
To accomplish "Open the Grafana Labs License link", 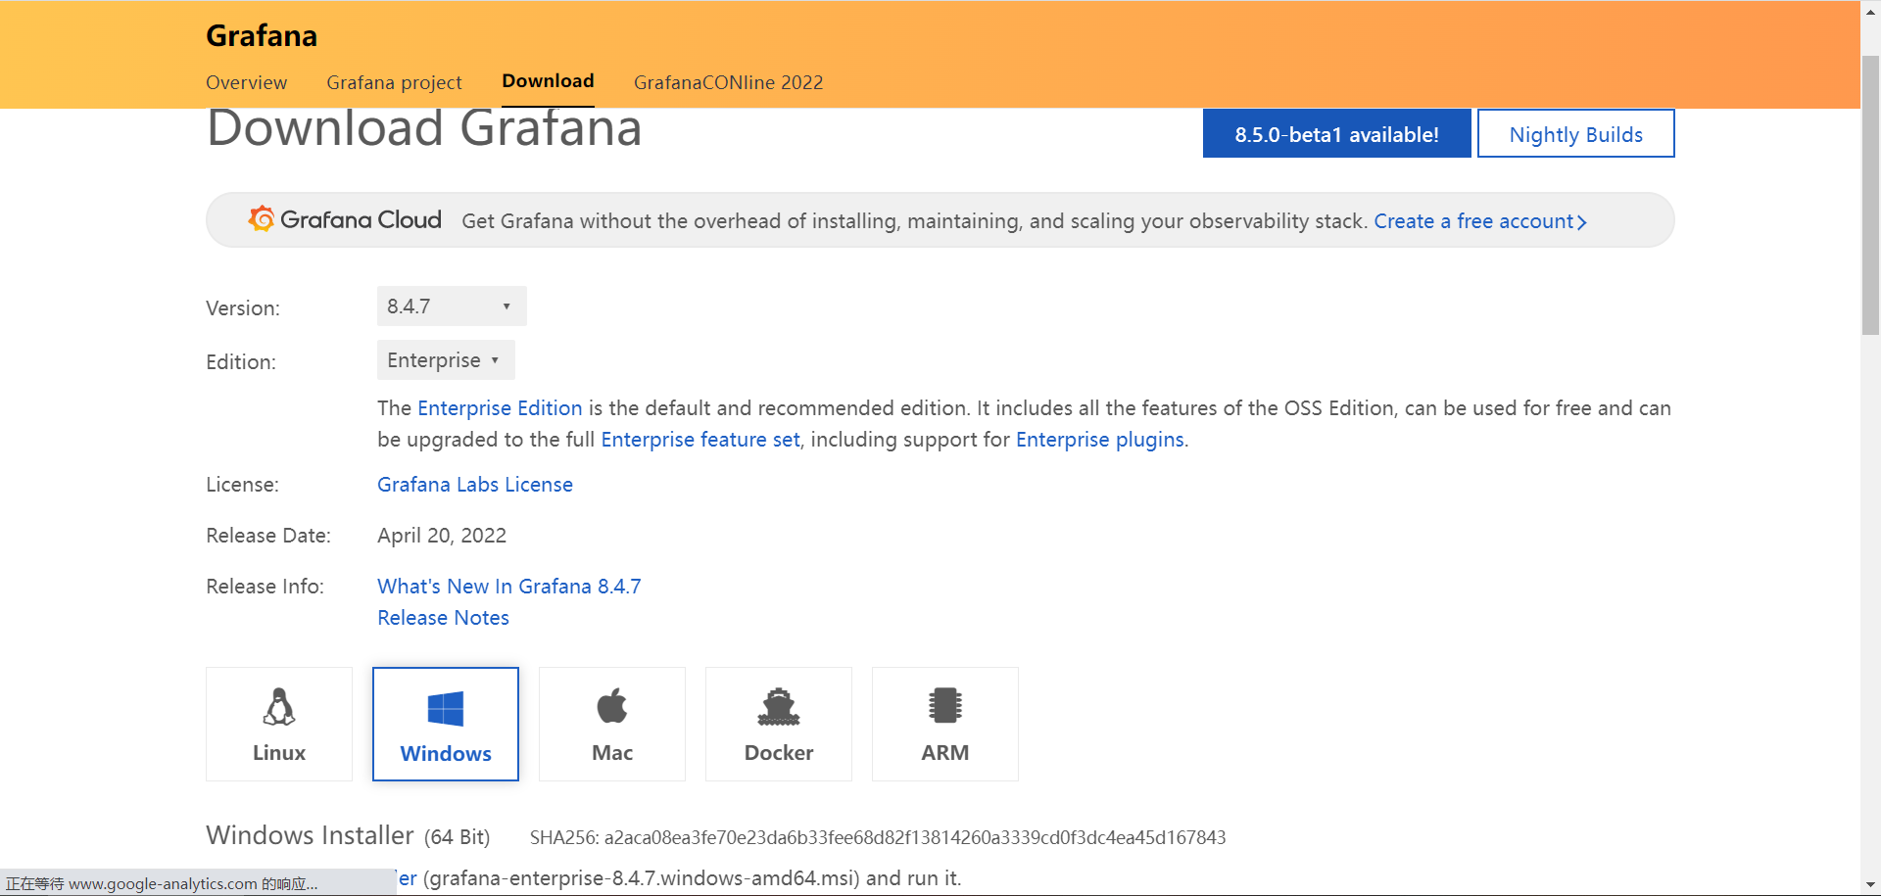I will click(475, 484).
